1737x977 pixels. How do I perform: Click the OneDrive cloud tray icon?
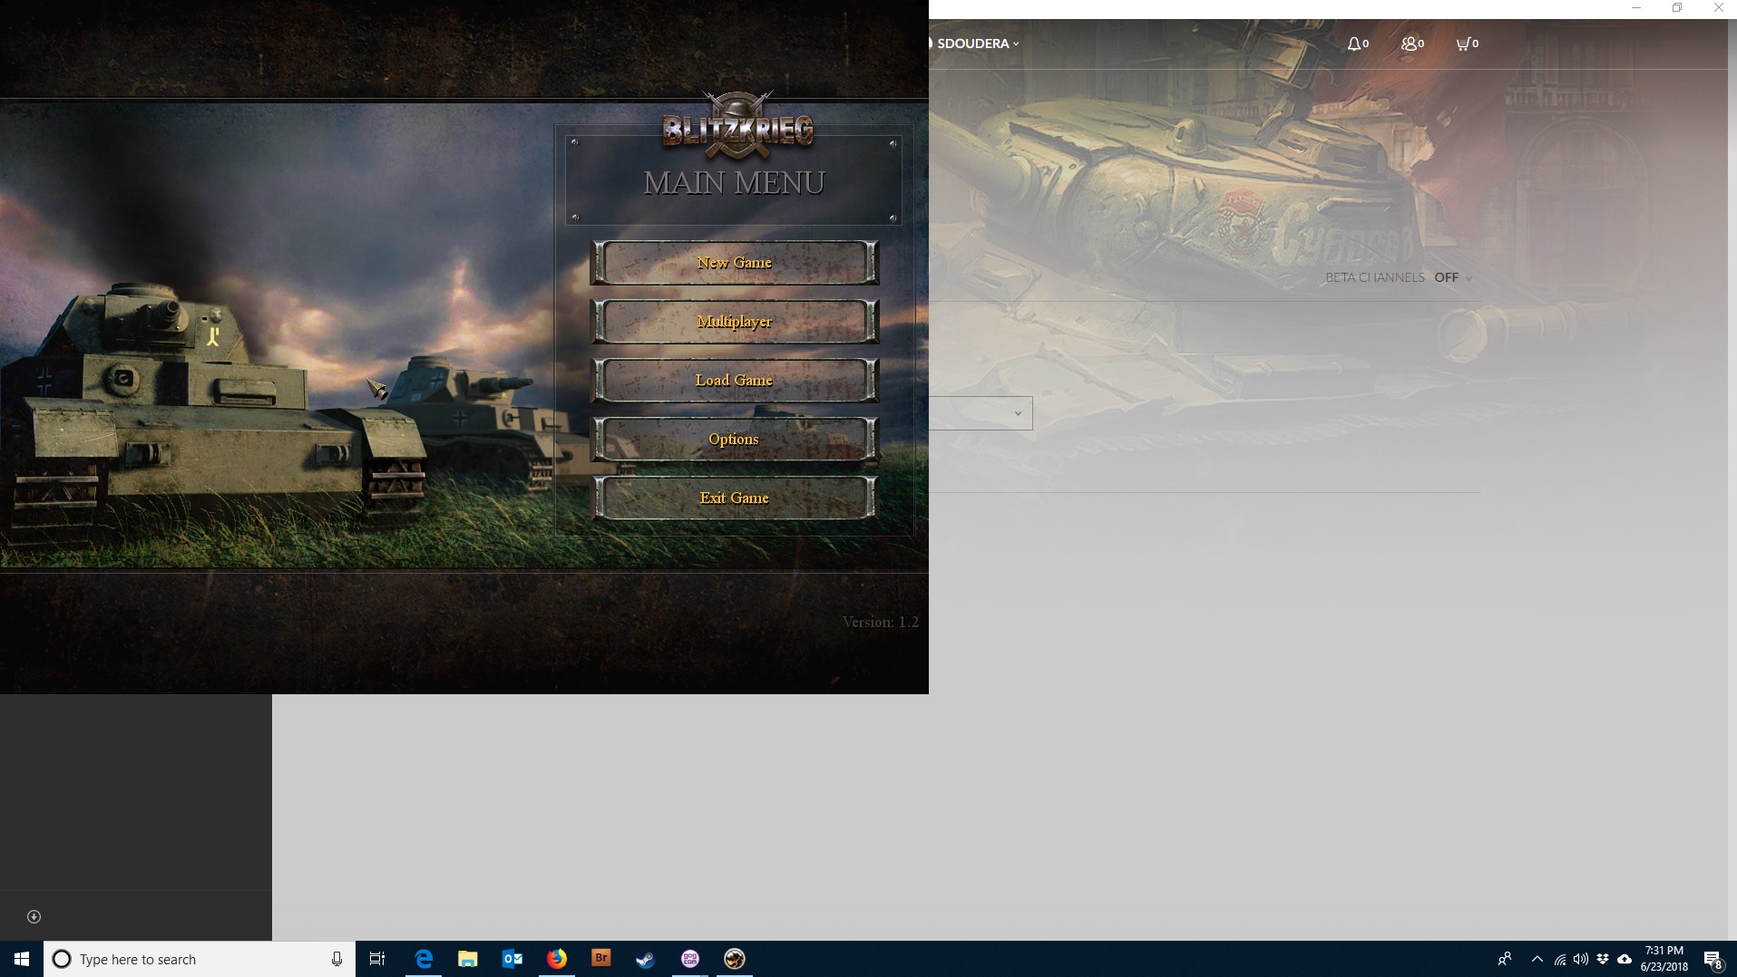click(x=1625, y=959)
